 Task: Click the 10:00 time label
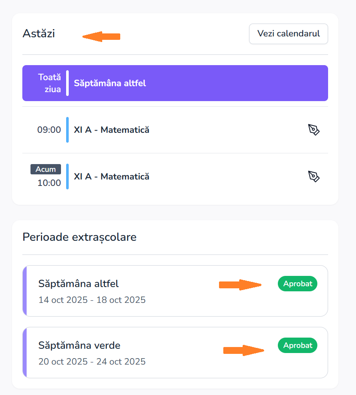(x=49, y=183)
